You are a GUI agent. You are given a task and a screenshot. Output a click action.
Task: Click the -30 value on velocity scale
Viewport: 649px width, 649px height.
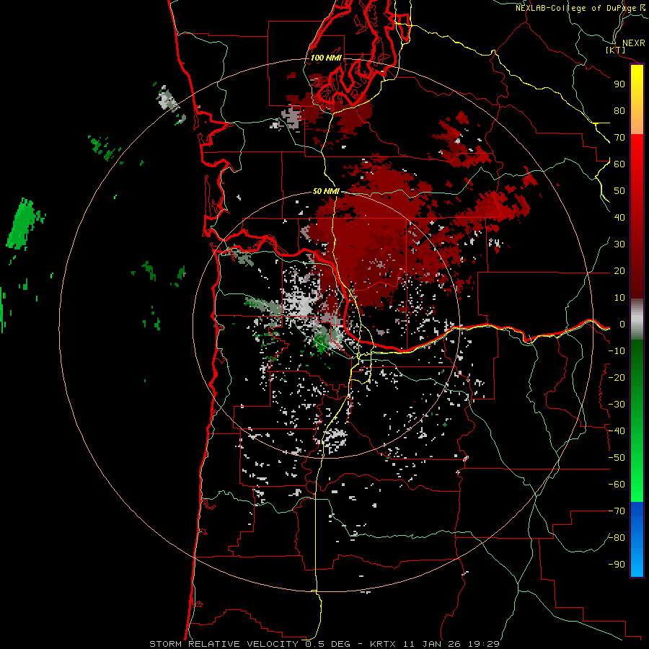617,405
